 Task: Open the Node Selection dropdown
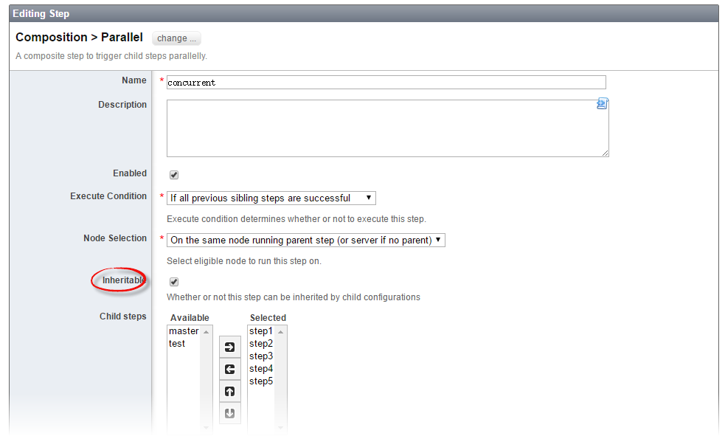point(305,240)
